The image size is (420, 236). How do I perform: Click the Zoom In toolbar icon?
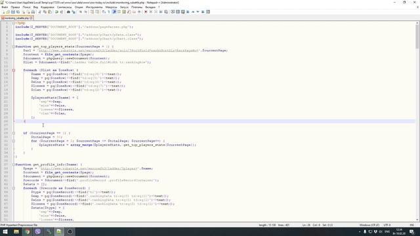(x=80, y=12)
